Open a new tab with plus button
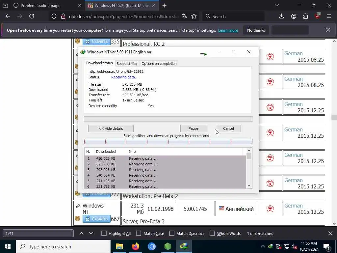Viewport: 337px width, 253px height. pos(165,6)
